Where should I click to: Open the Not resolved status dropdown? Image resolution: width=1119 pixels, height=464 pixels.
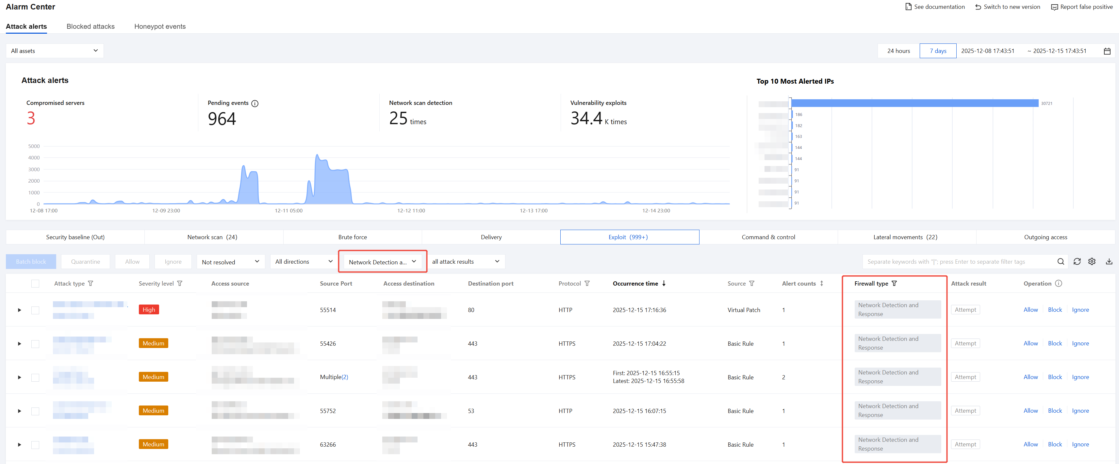click(x=230, y=262)
